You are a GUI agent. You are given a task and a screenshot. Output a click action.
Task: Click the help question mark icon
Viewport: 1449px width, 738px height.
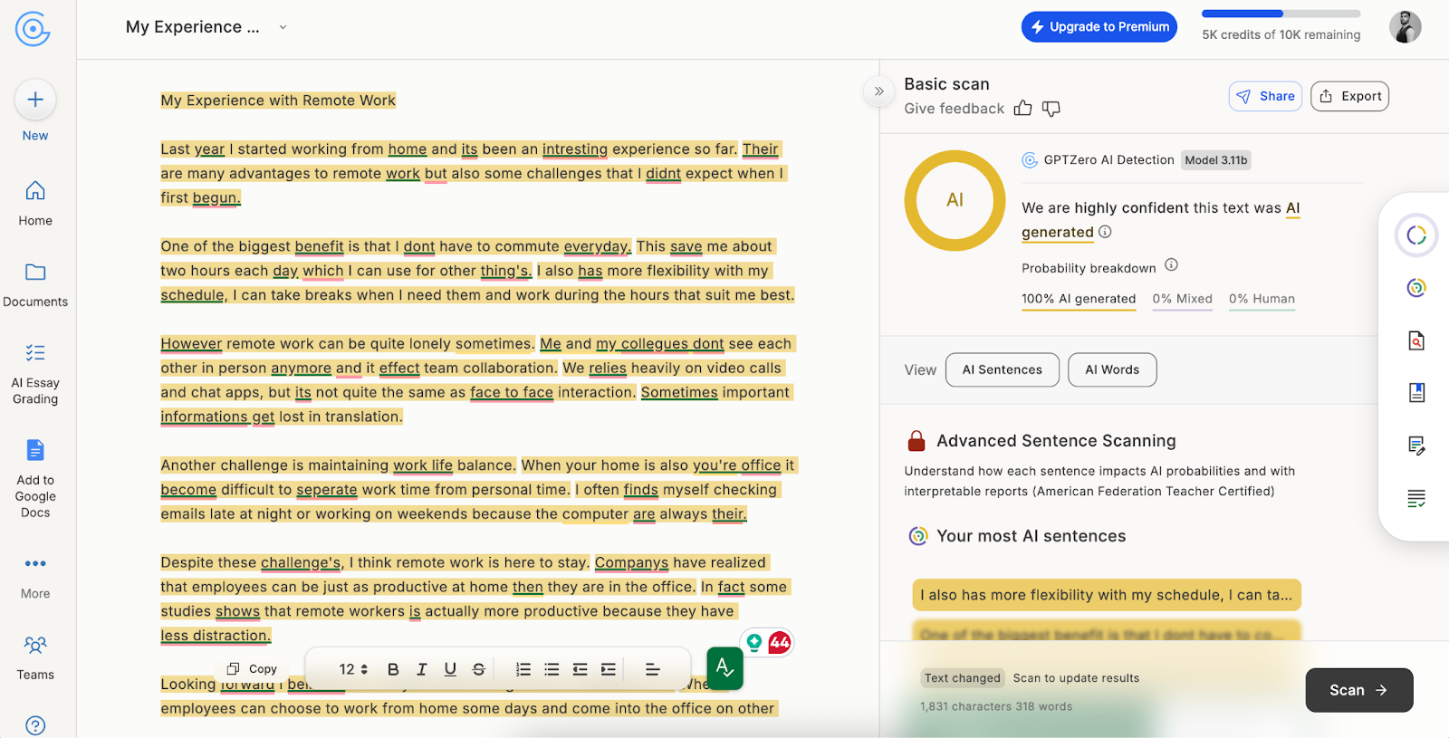click(35, 725)
